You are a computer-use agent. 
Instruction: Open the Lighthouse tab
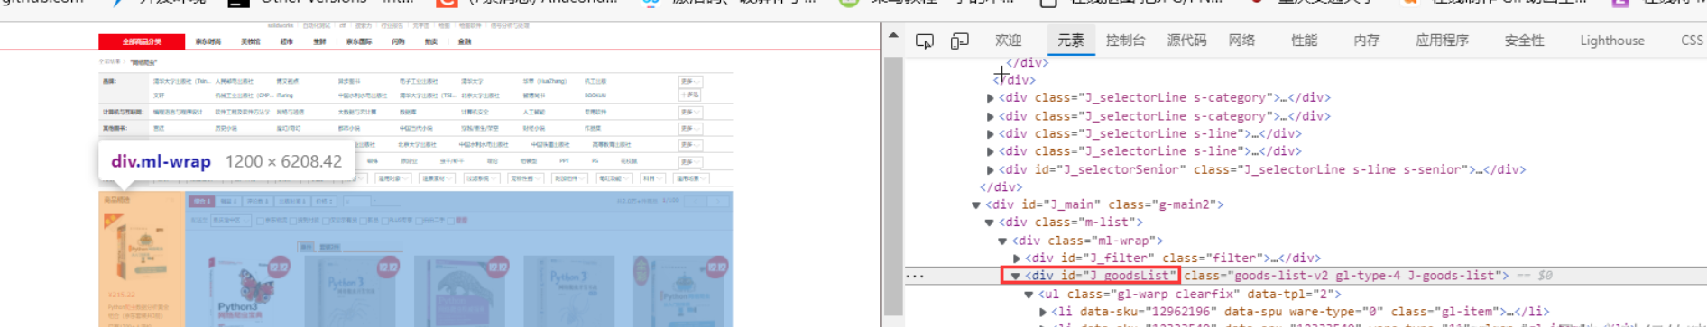click(1611, 41)
